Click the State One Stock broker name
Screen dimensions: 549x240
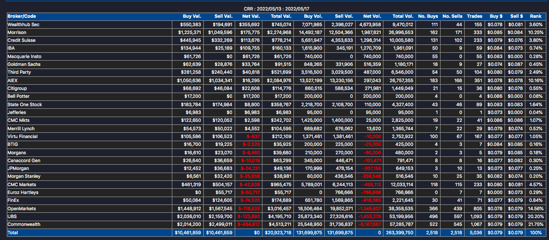tap(24, 105)
